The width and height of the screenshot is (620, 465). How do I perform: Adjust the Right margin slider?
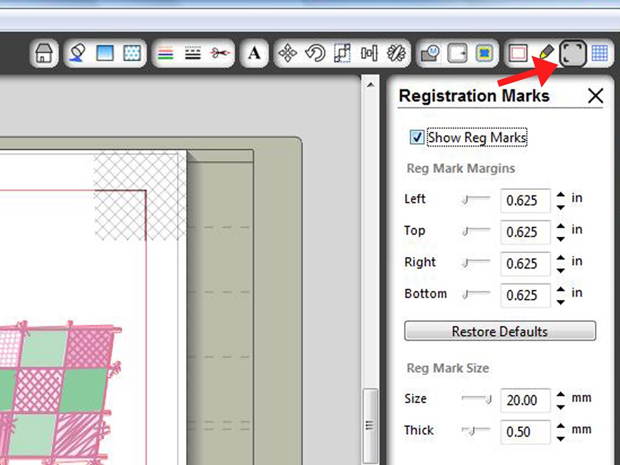476,262
